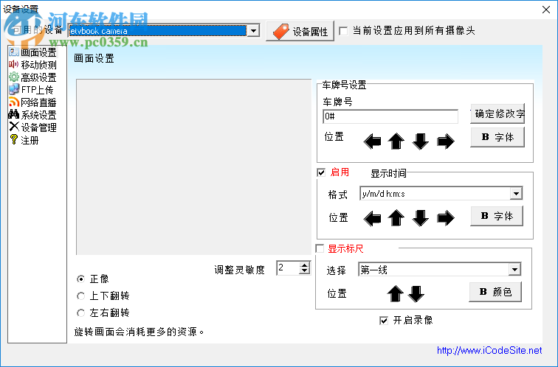Viewport: 558px width, 367px height.
Task: Move ruler line down arrow
Action: (416, 294)
